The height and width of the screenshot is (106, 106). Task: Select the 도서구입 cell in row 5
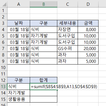coord(68,36)
